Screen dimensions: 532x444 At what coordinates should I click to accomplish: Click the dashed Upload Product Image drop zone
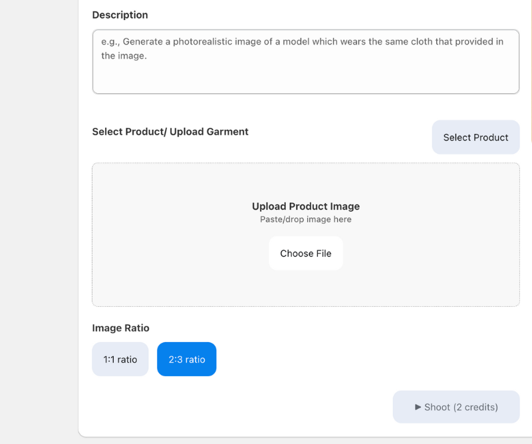[x=306, y=235]
